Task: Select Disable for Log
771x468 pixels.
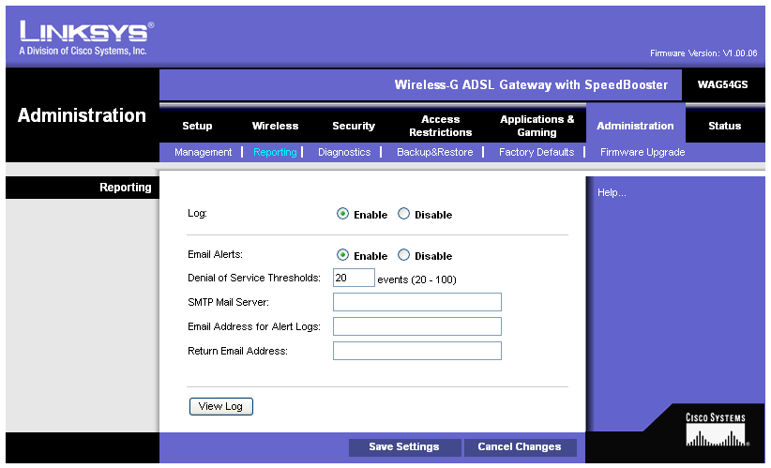Action: (403, 214)
